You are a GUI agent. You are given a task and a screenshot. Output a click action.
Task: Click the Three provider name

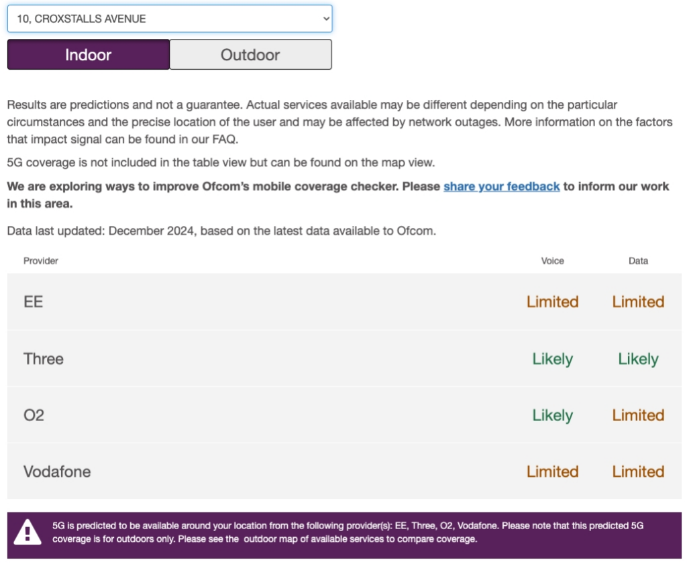(44, 359)
